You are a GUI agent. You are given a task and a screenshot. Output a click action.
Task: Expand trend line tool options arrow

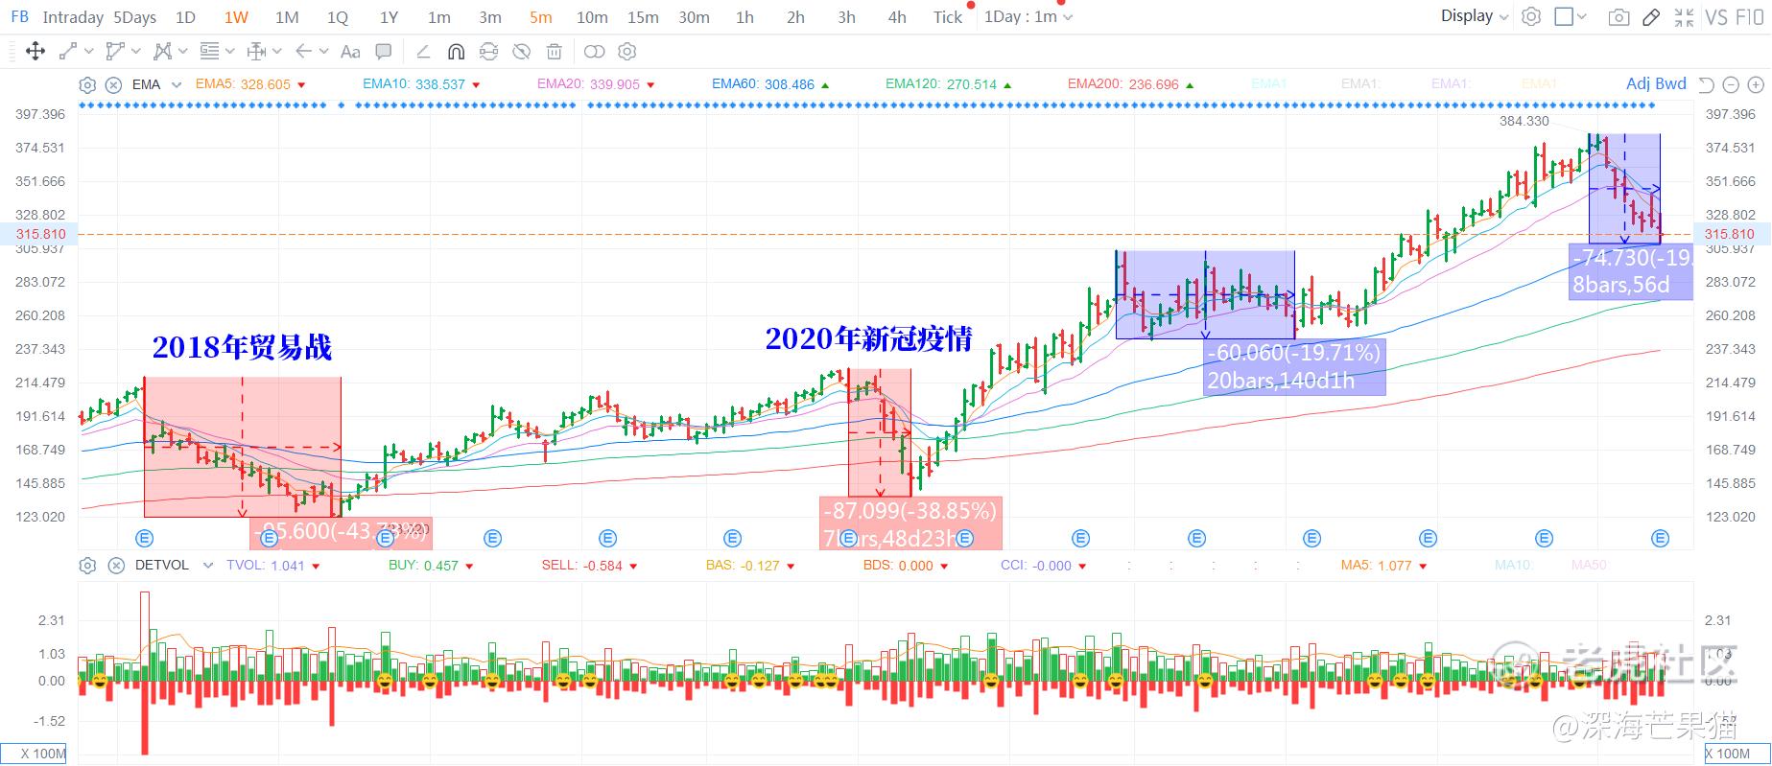[x=89, y=52]
